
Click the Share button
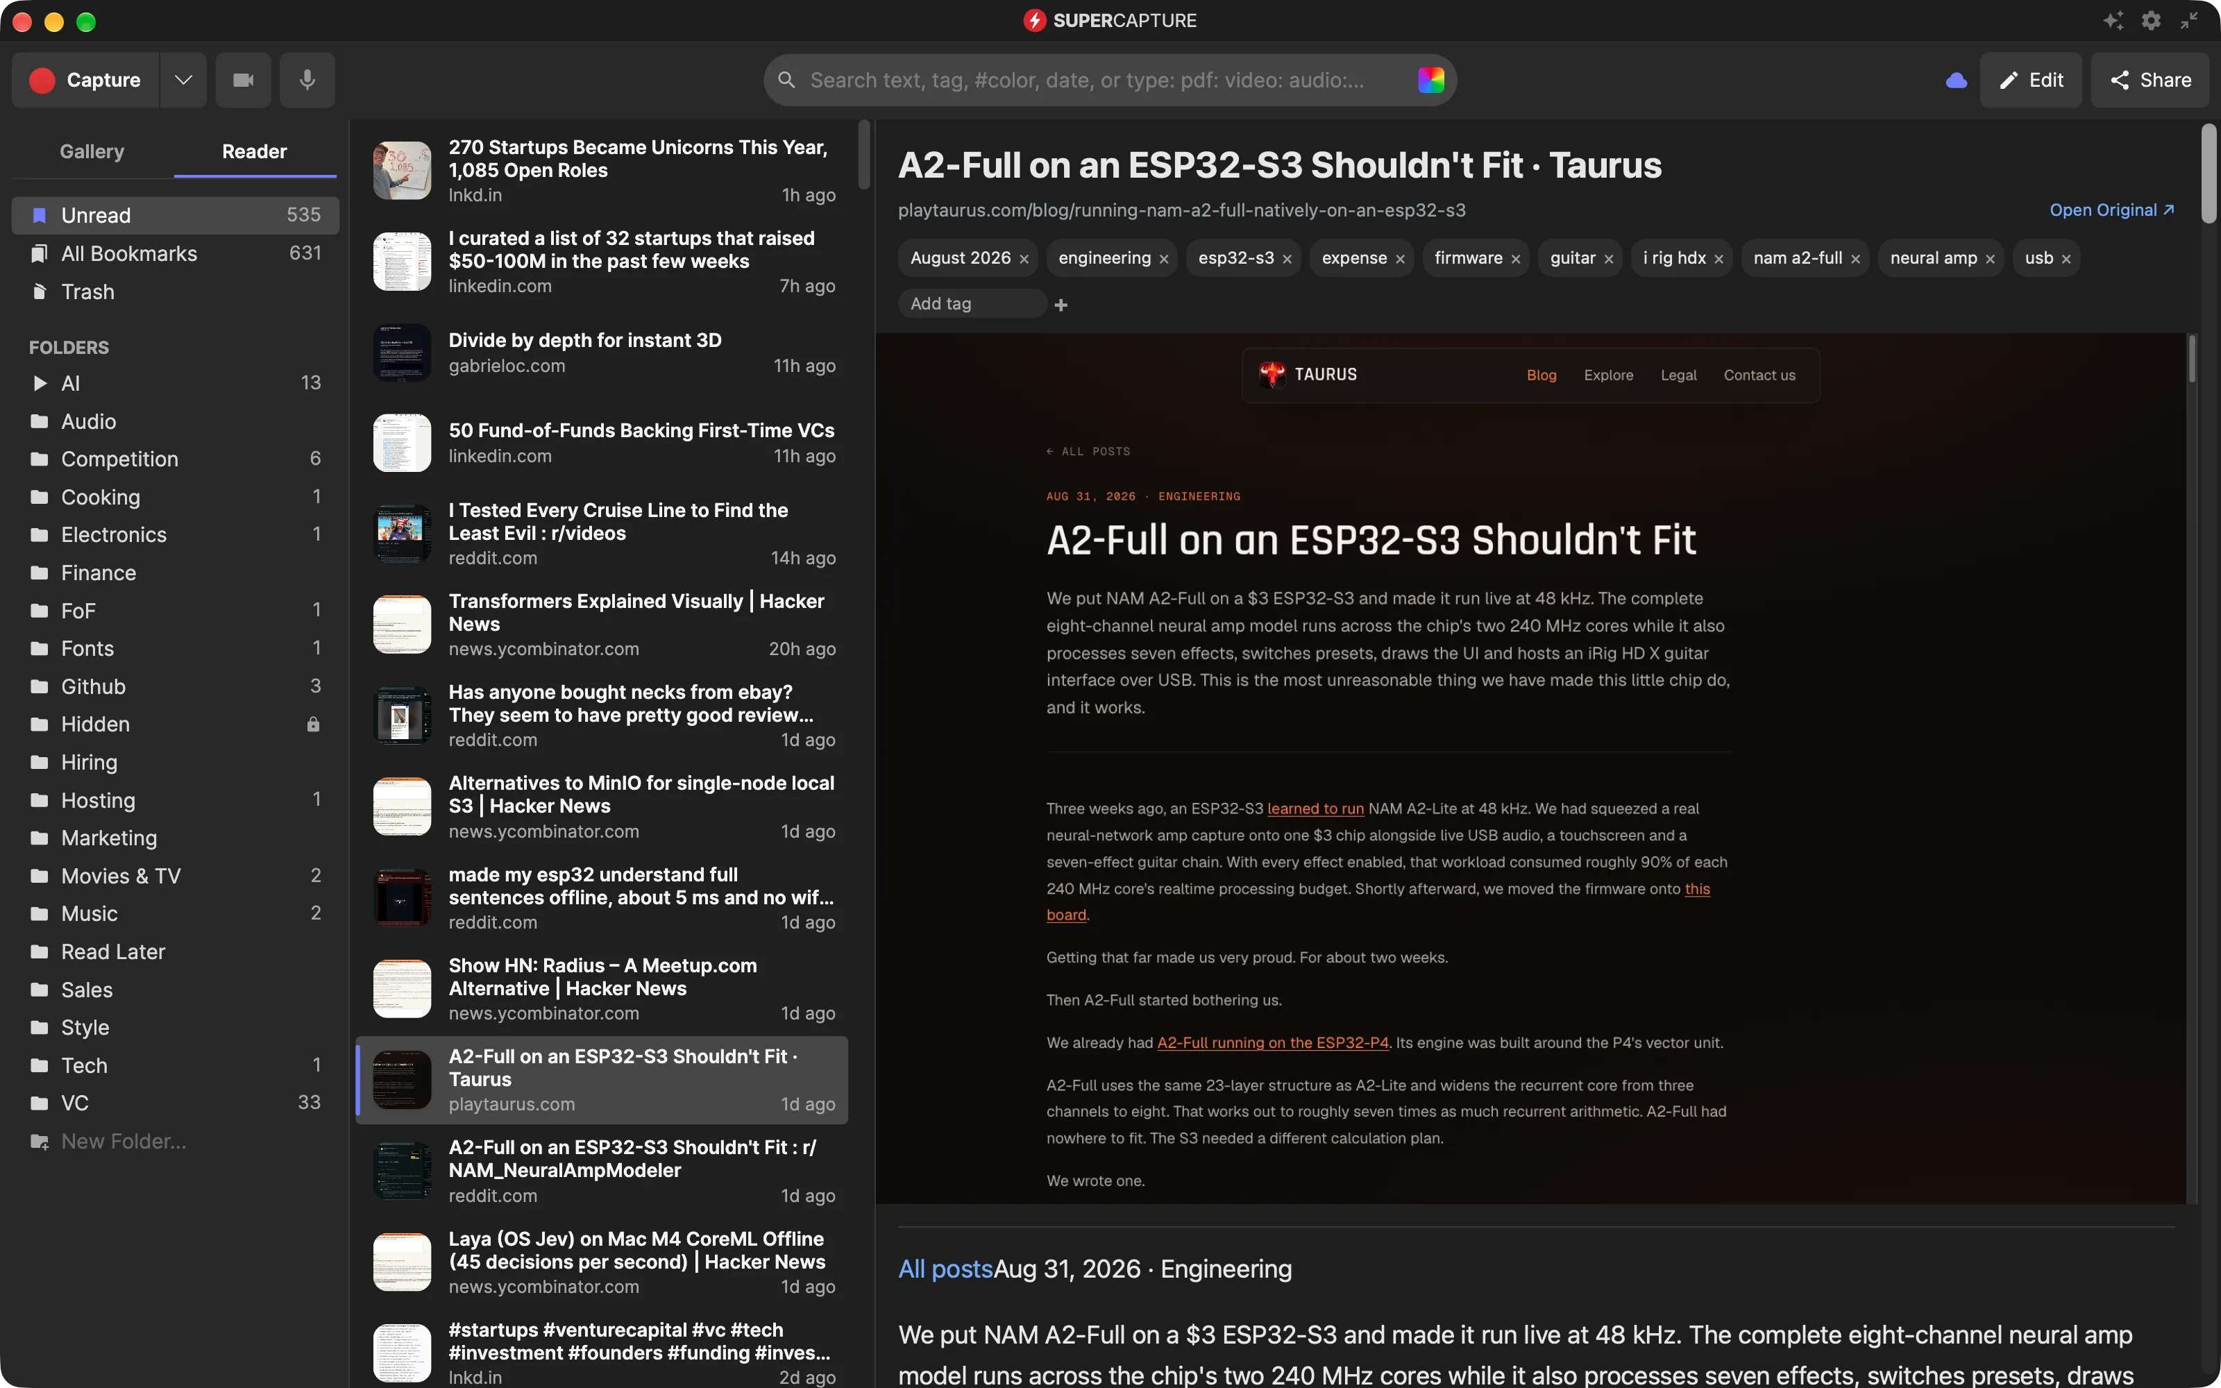point(2150,80)
